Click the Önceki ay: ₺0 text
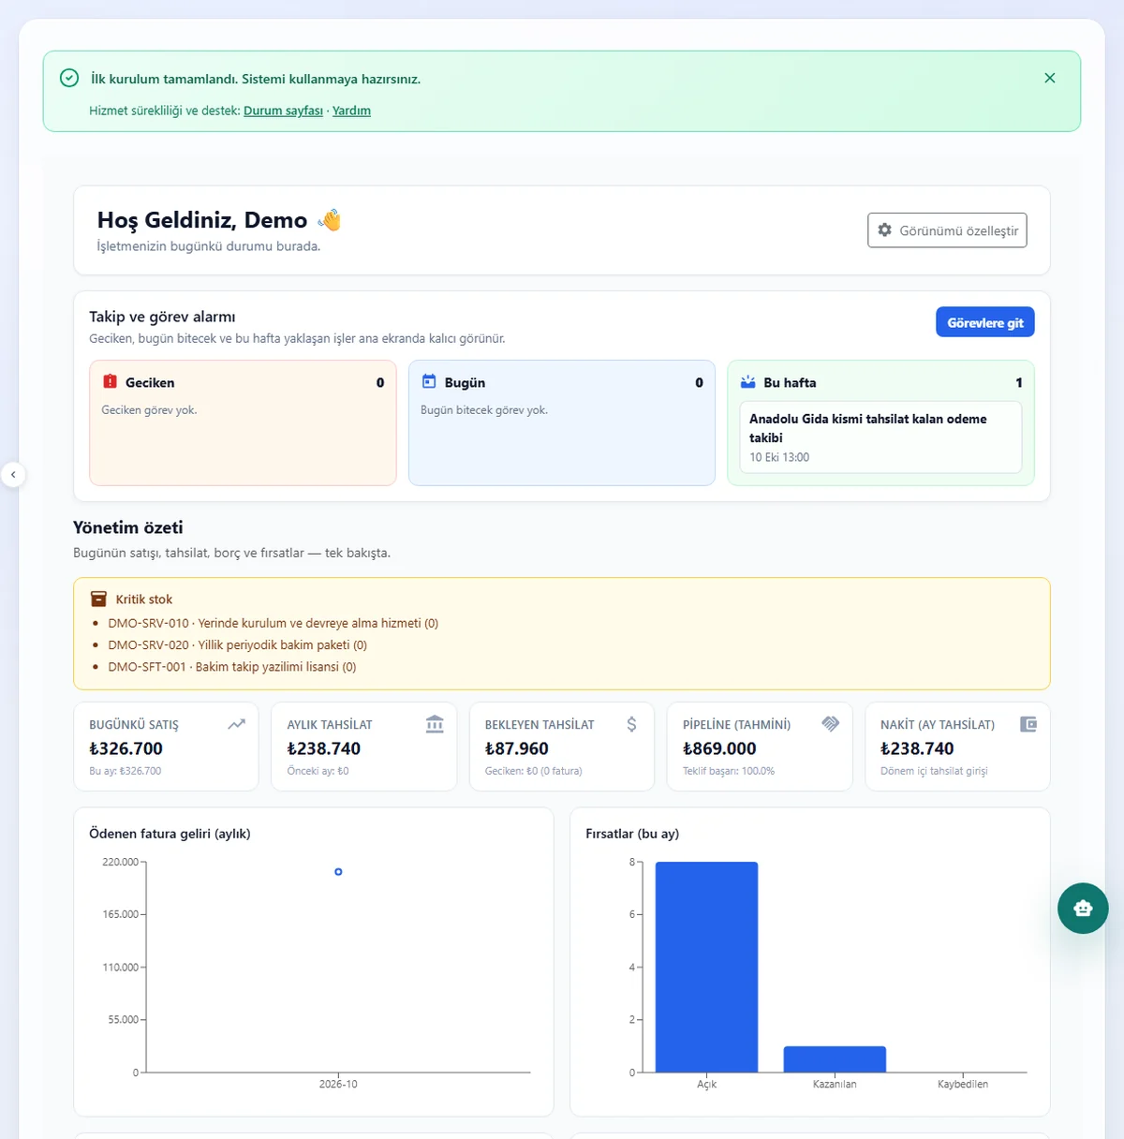The height and width of the screenshot is (1139, 1124). pos(318,771)
